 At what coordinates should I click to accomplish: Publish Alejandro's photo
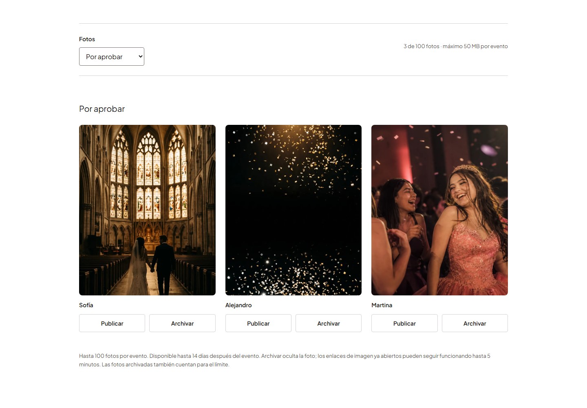pyautogui.click(x=258, y=323)
